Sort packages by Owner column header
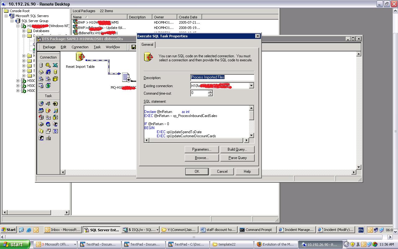This screenshot has width=398, height=249. (164, 17)
